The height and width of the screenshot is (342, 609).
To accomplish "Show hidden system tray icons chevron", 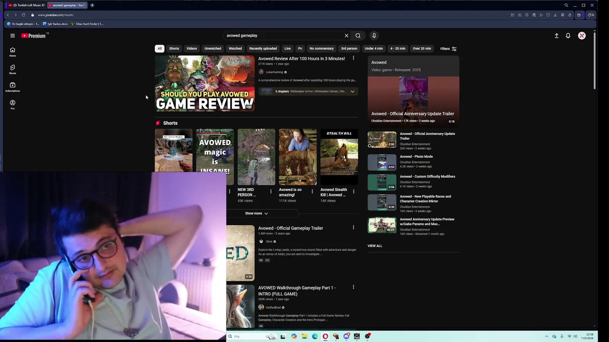I will (x=546, y=336).
